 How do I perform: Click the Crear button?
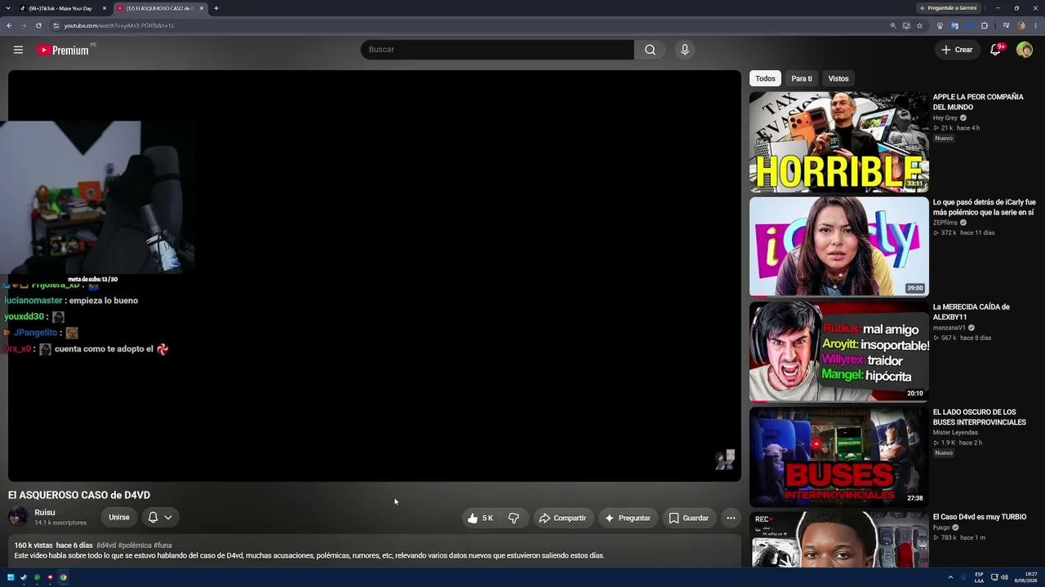pos(957,50)
